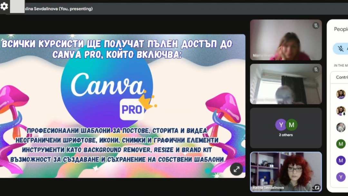Open the 2 others participants tile
The height and width of the screenshot is (196, 348).
(x=286, y=128)
